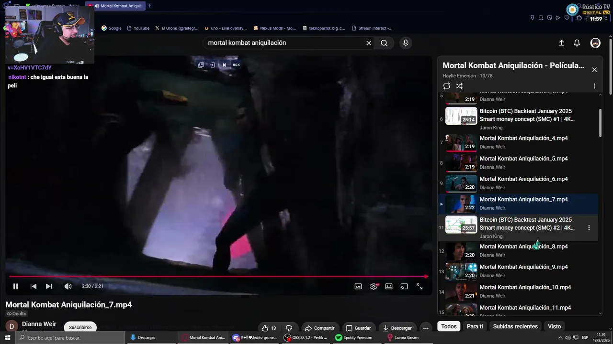
Task: Open the Nexus Mods bookmark
Action: pos(274,28)
